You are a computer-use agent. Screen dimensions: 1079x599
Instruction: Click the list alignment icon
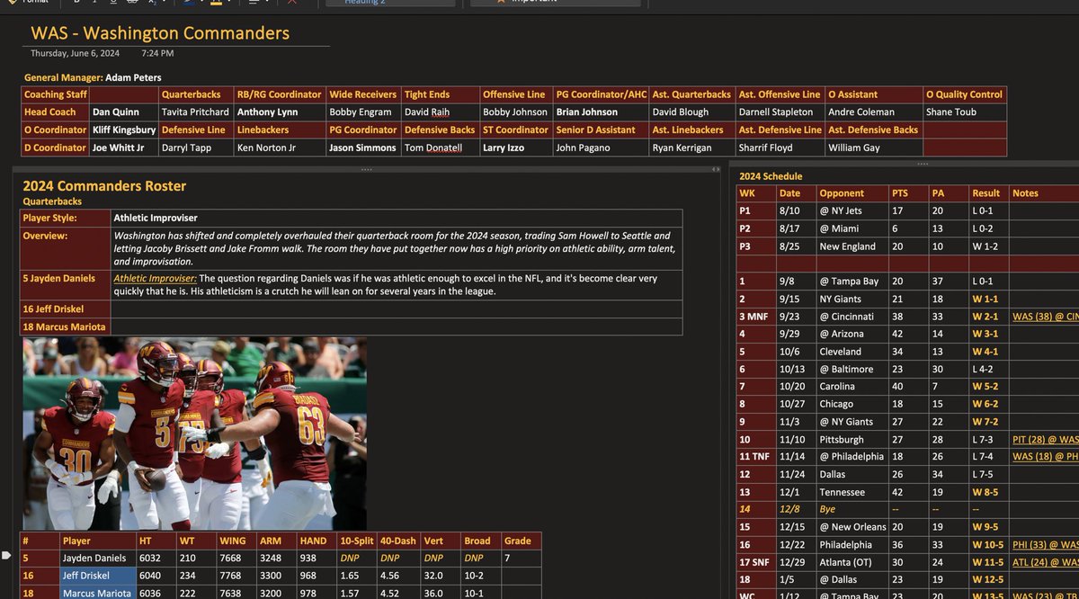pos(253,3)
